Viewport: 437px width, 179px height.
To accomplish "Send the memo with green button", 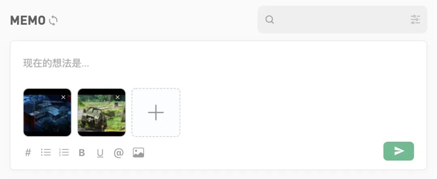I will pos(399,151).
